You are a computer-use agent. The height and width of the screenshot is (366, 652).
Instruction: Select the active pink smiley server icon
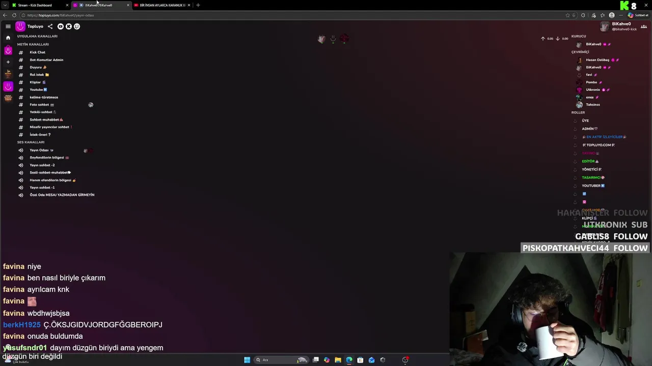click(8, 86)
